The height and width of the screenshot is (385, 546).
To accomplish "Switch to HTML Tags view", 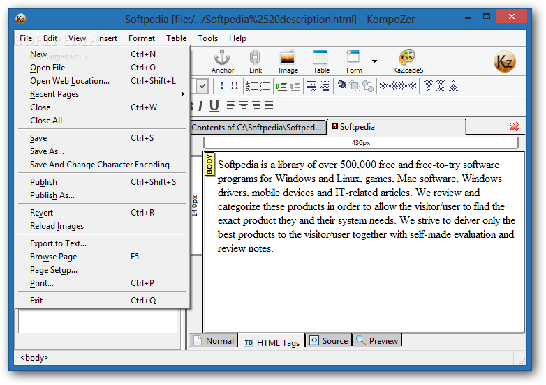I will 272,342.
